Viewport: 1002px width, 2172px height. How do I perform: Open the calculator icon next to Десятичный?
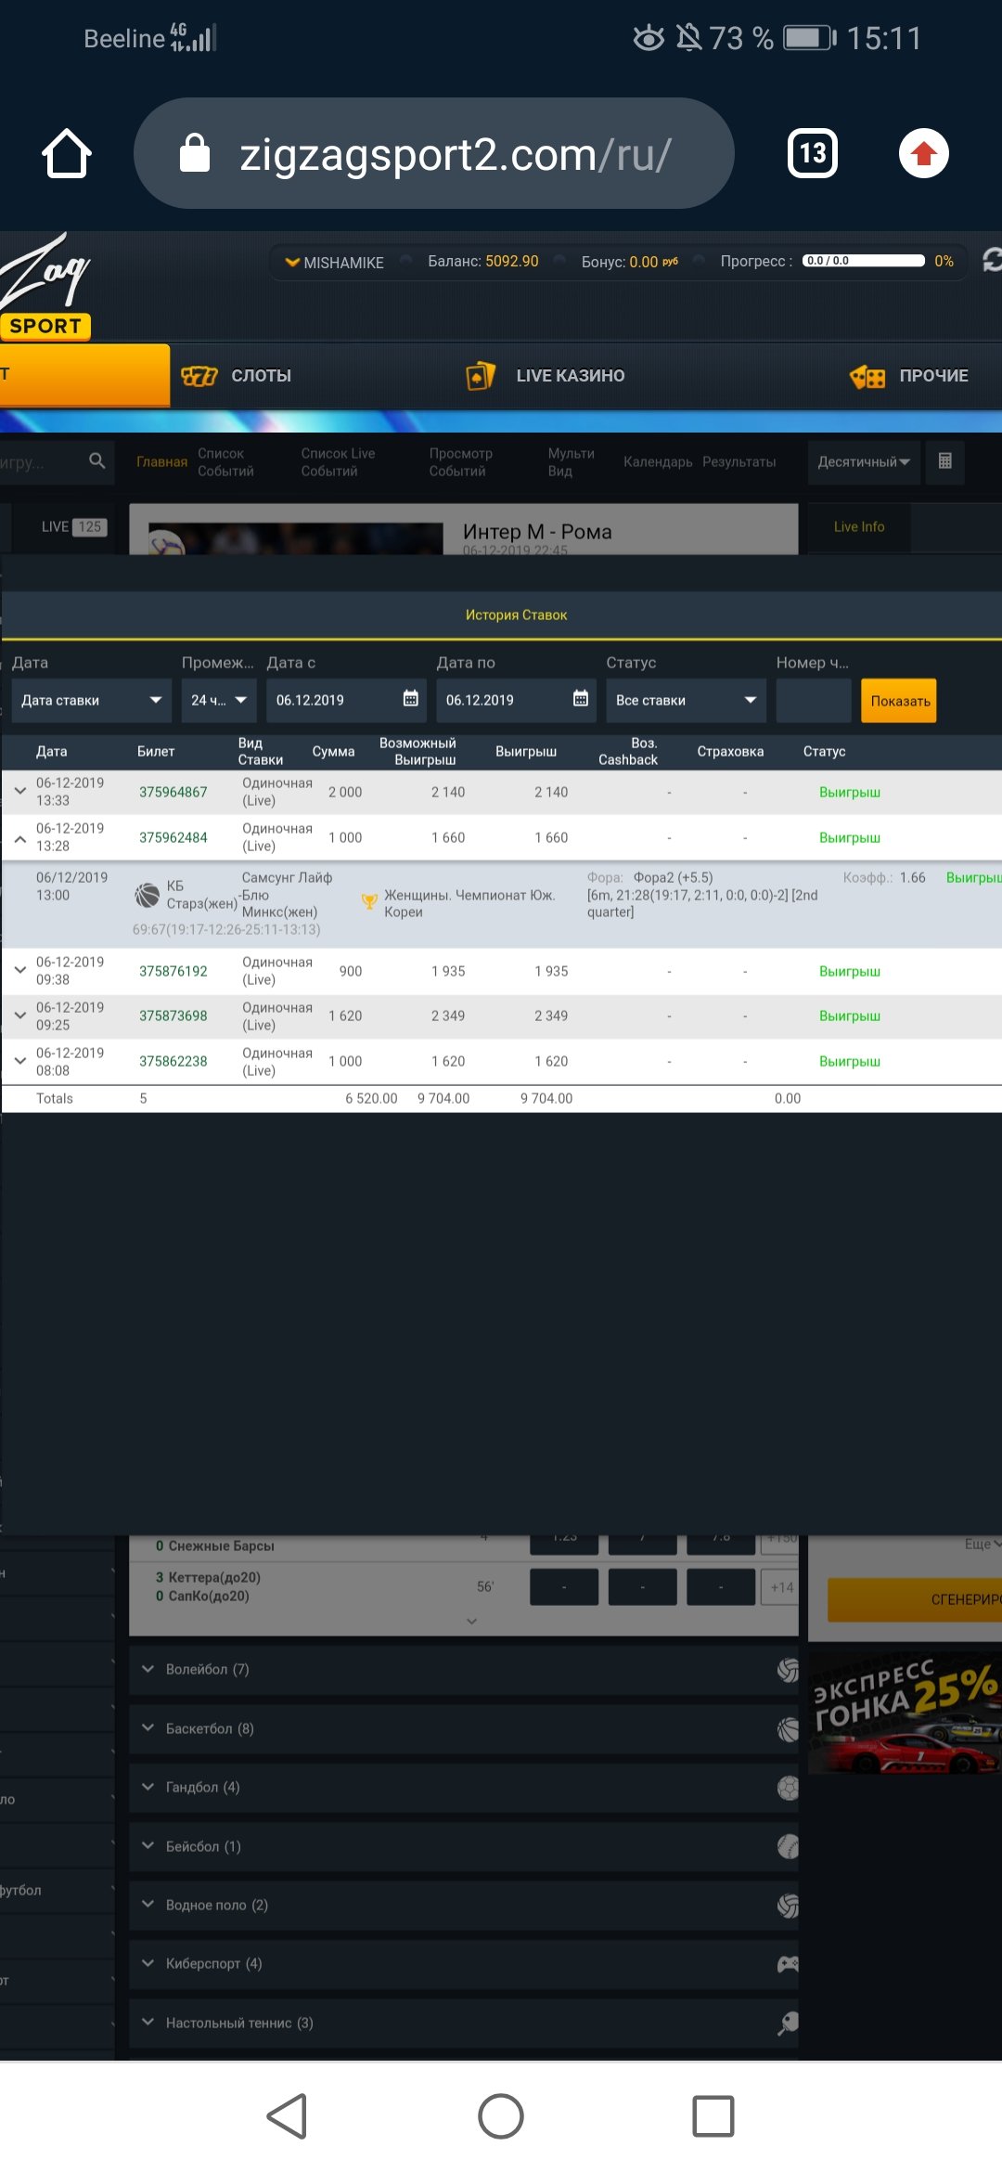point(944,461)
